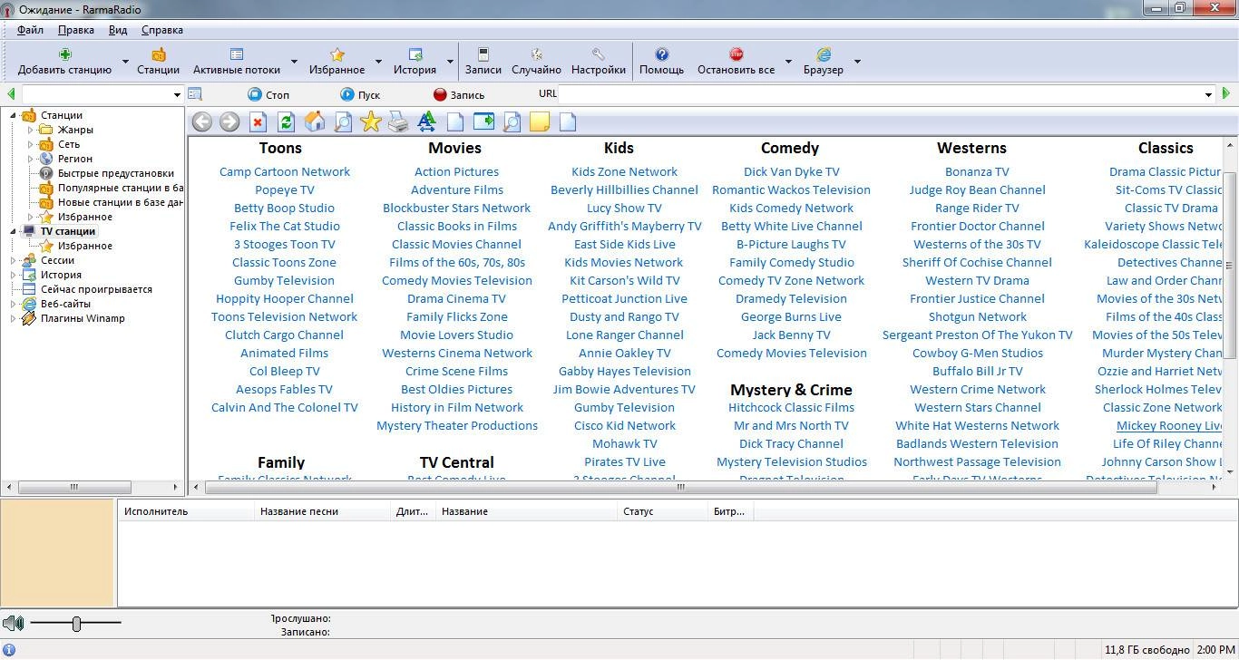Click the Избранное star toolbar button
The width and height of the screenshot is (1239, 660).
337,62
